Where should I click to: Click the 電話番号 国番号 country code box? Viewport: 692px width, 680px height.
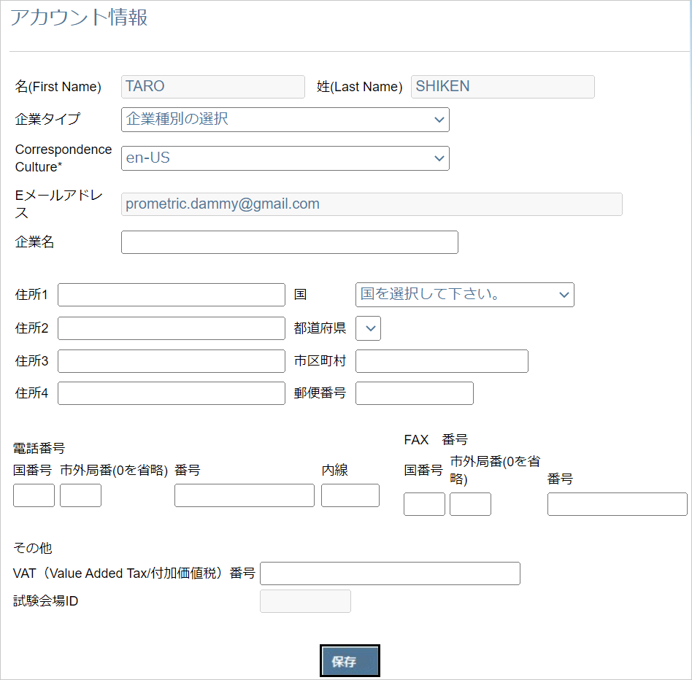(x=33, y=495)
